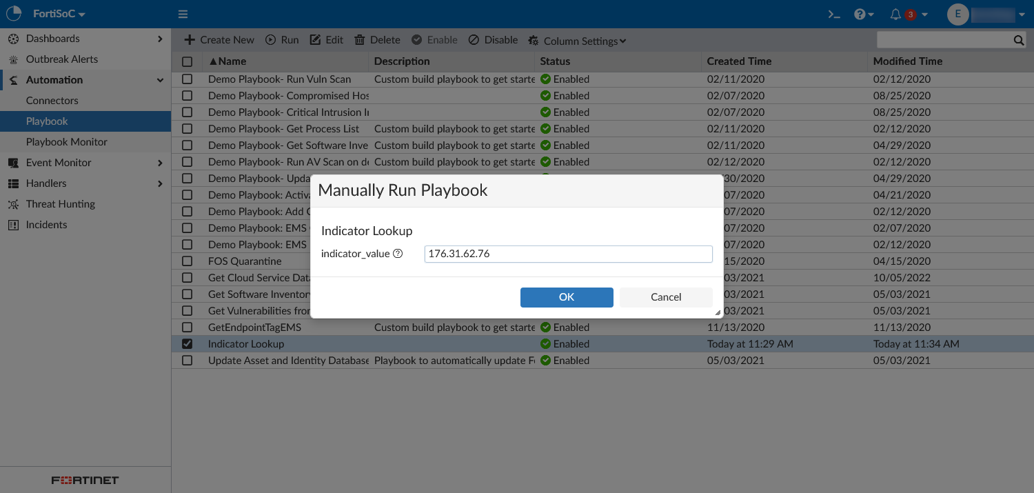
Task: Open the CLI console icon
Action: coord(834,14)
